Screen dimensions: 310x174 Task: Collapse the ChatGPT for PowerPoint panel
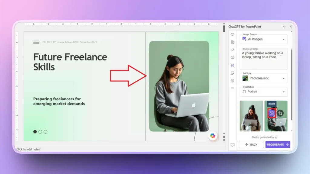[x=284, y=27]
